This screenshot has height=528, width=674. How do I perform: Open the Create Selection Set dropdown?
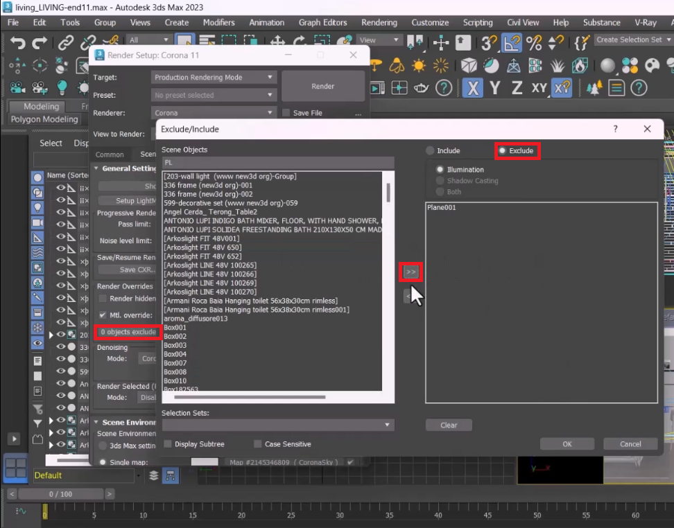point(634,39)
